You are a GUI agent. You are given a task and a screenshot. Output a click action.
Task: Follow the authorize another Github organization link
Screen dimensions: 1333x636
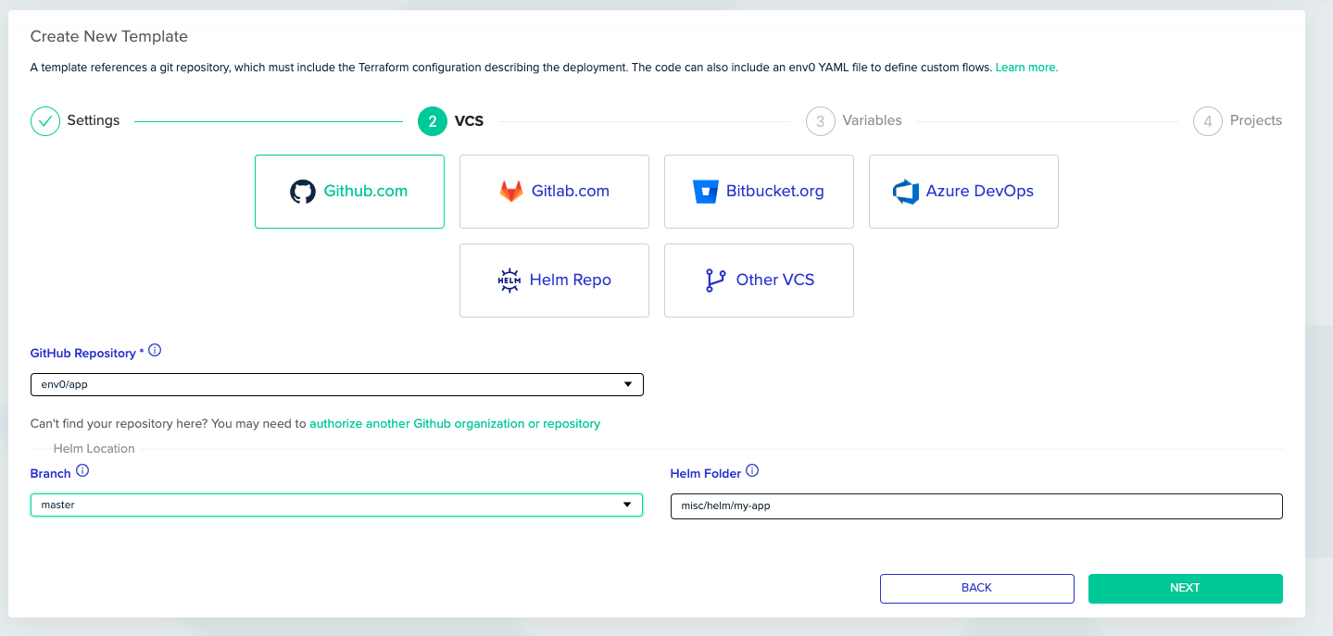[x=455, y=424]
